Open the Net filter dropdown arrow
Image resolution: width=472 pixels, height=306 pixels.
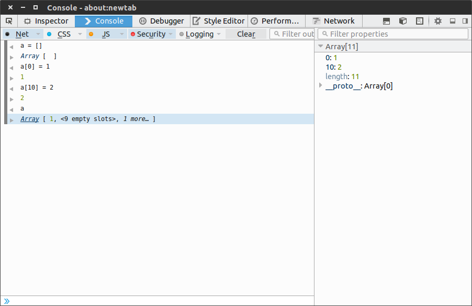tap(38, 34)
